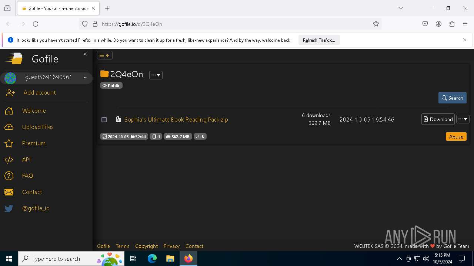Open the Firefox account icon
The width and height of the screenshot is (474, 266).
[438, 24]
